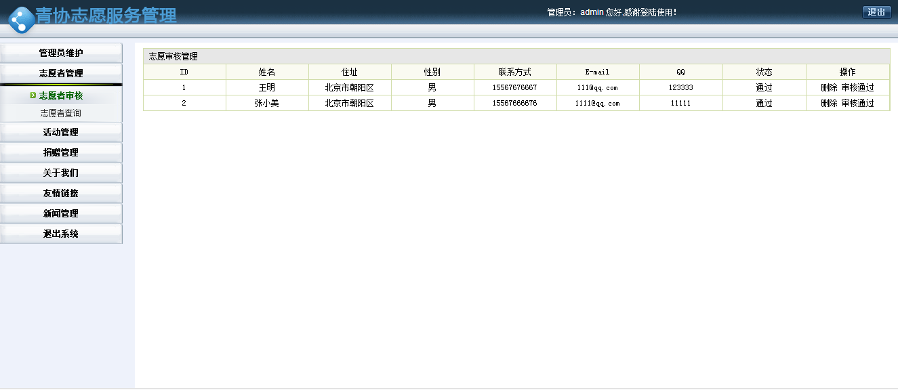Click the name cell 王明
Viewport: 898px width, 390px height.
tap(267, 87)
